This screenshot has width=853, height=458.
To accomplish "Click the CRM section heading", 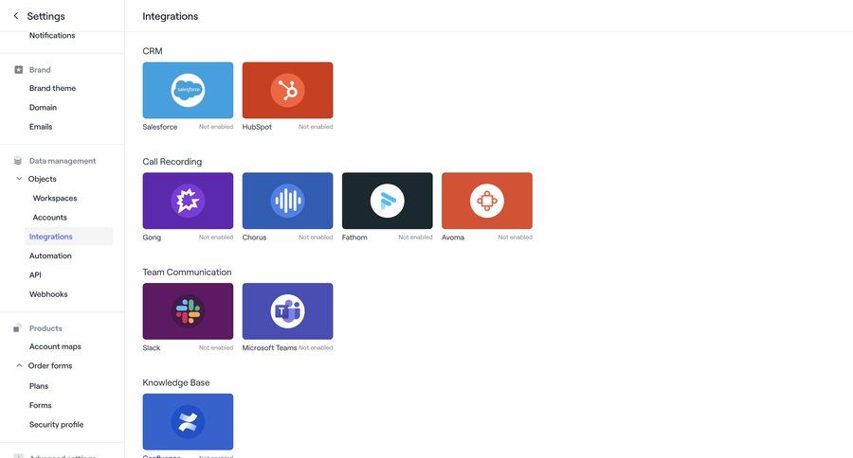I will [153, 51].
